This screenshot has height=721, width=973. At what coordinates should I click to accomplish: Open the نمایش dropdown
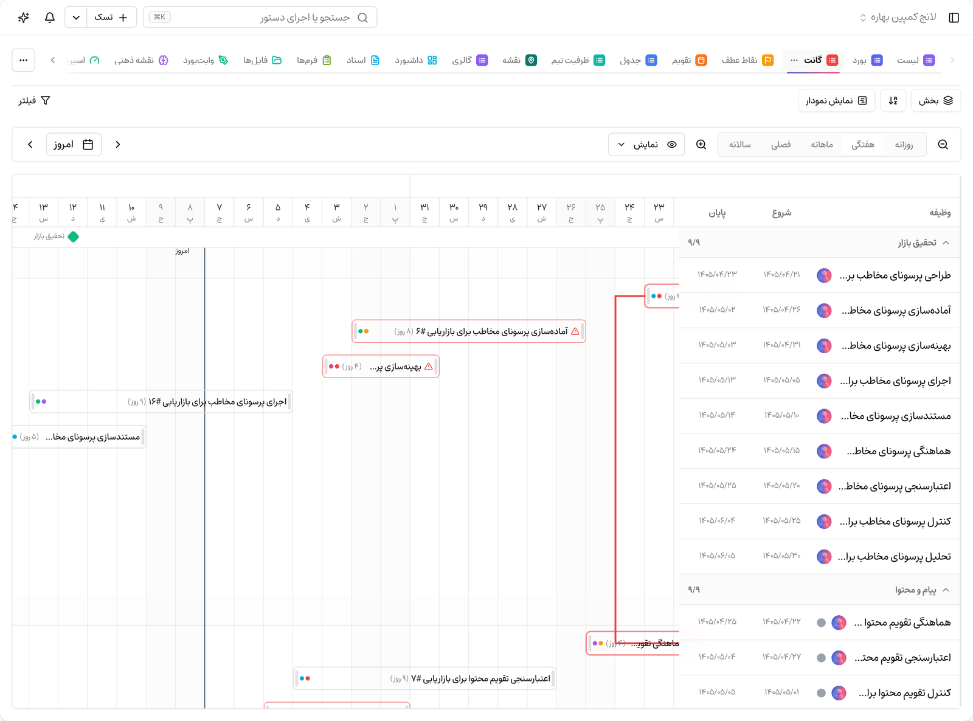pos(646,145)
